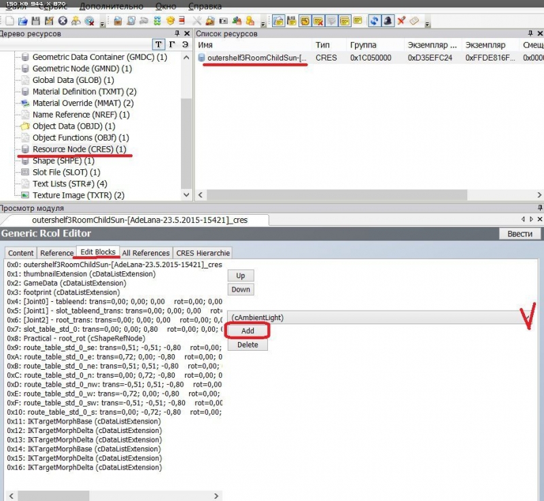Click the crossed tools icon in toolbar
Image resolution: width=544 pixels, height=501 pixels.
(x=197, y=21)
